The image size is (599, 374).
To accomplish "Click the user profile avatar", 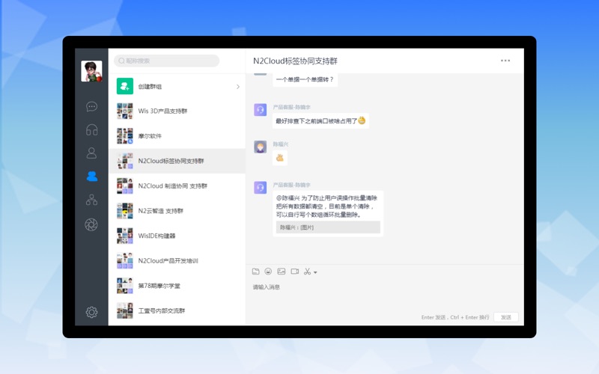I will pos(91,71).
